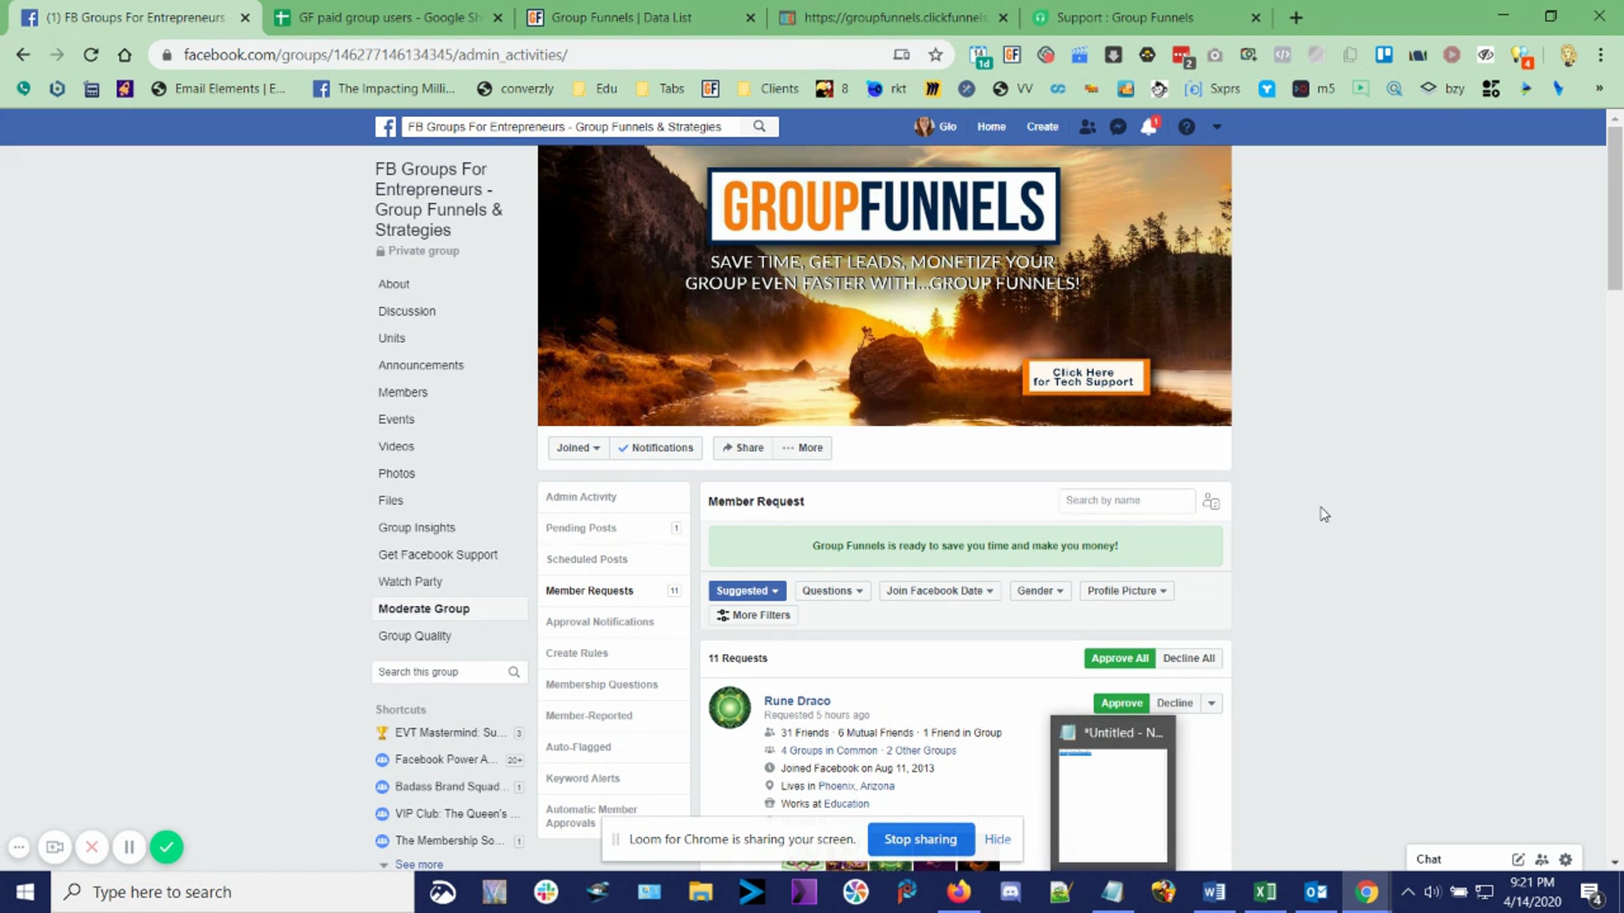Finish the Loom recording with green checkmark

pyautogui.click(x=166, y=847)
